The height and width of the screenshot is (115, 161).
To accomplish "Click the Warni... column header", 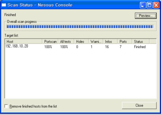I will point(96,41).
